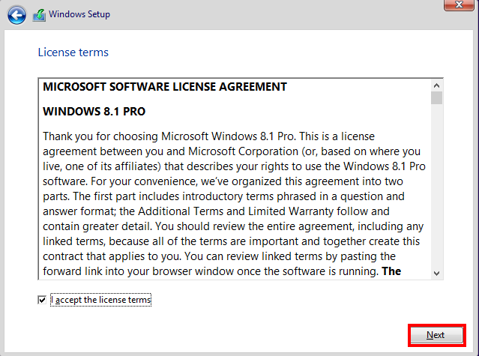This screenshot has height=356, width=479.
Task: Click the Windows Setup installer icon
Action: 39,15
